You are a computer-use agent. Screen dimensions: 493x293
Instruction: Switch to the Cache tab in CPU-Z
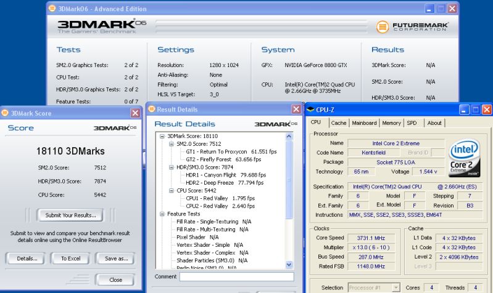(339, 123)
